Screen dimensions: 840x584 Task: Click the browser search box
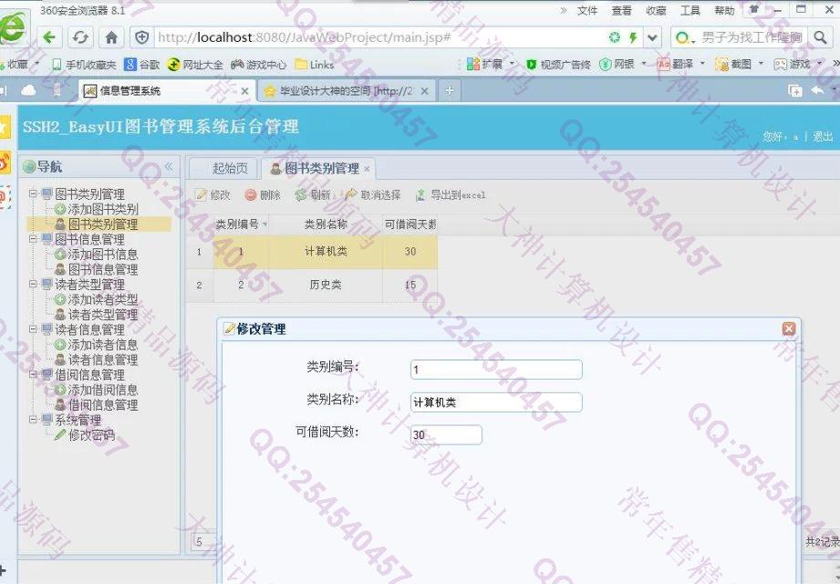point(750,37)
